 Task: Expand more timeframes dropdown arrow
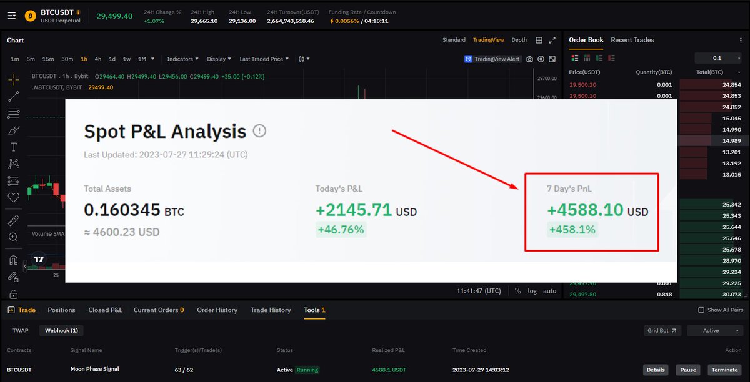153,59
